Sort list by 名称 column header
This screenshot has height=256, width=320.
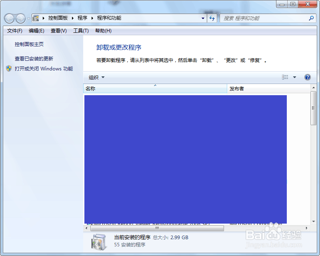pyautogui.click(x=155, y=88)
